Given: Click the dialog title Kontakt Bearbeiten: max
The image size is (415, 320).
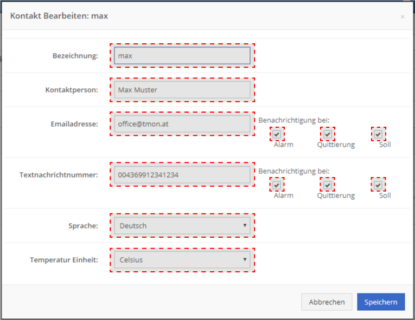Looking at the screenshot, I should pos(59,16).
